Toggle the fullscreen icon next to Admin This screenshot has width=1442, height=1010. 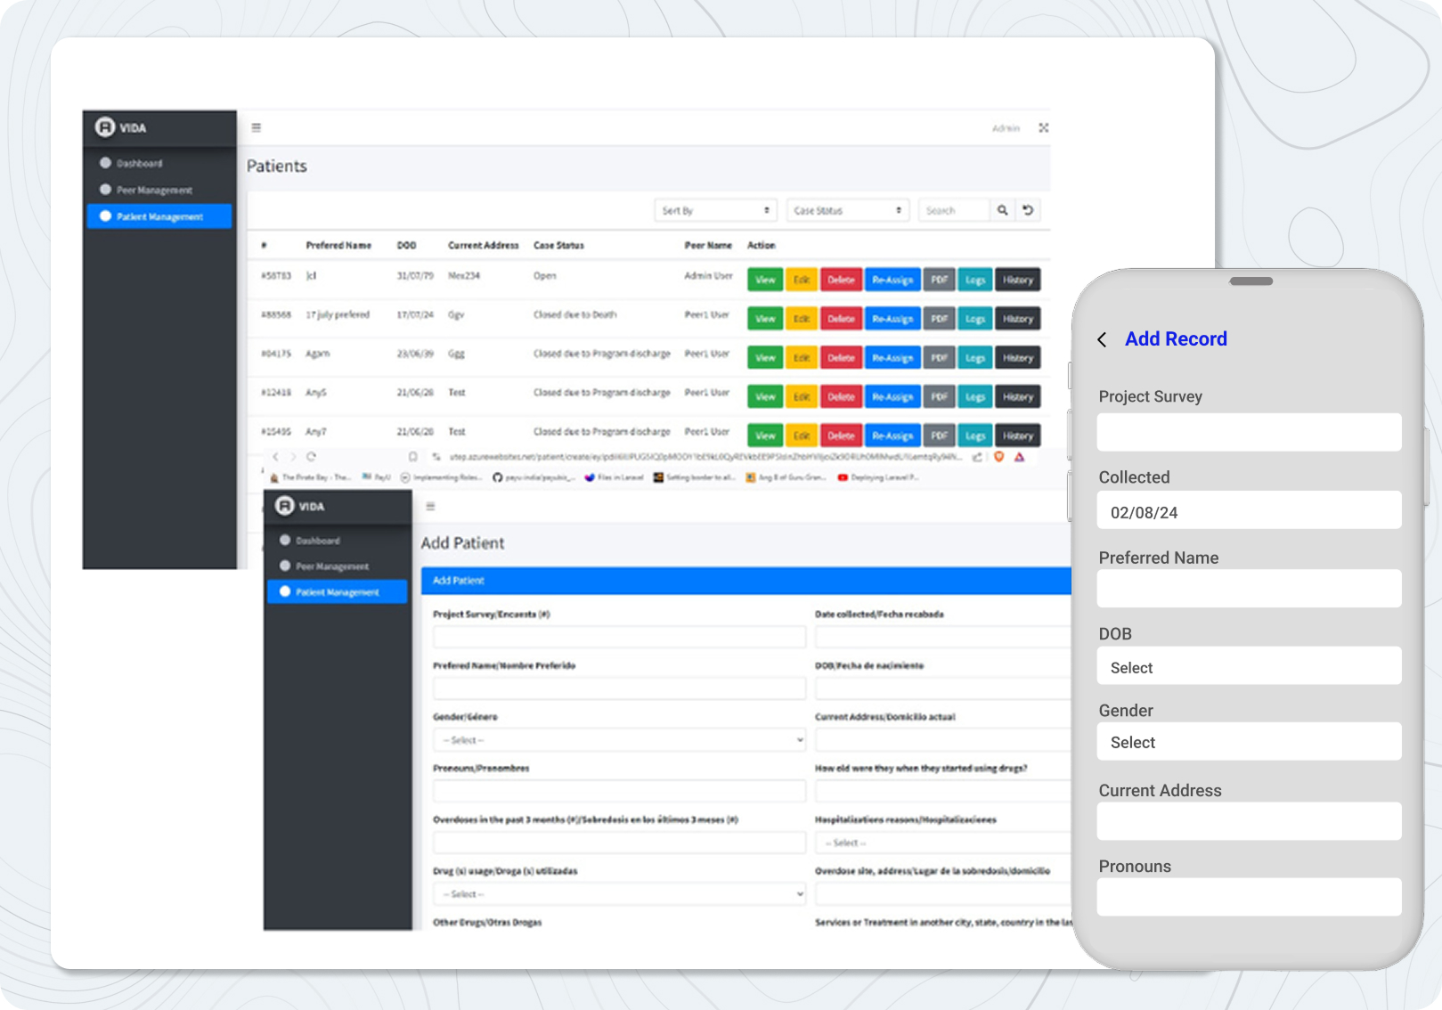pos(1043,128)
